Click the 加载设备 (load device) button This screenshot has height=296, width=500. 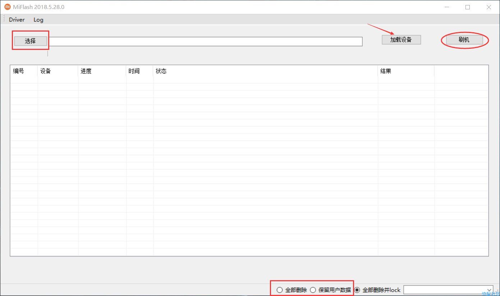401,40
